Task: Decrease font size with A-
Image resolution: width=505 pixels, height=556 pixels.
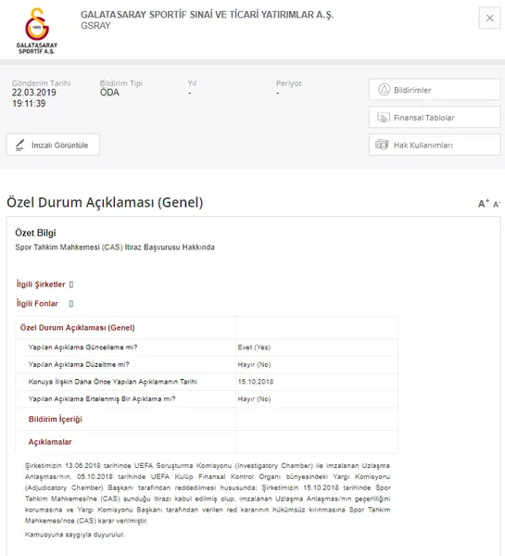Action: [496, 204]
